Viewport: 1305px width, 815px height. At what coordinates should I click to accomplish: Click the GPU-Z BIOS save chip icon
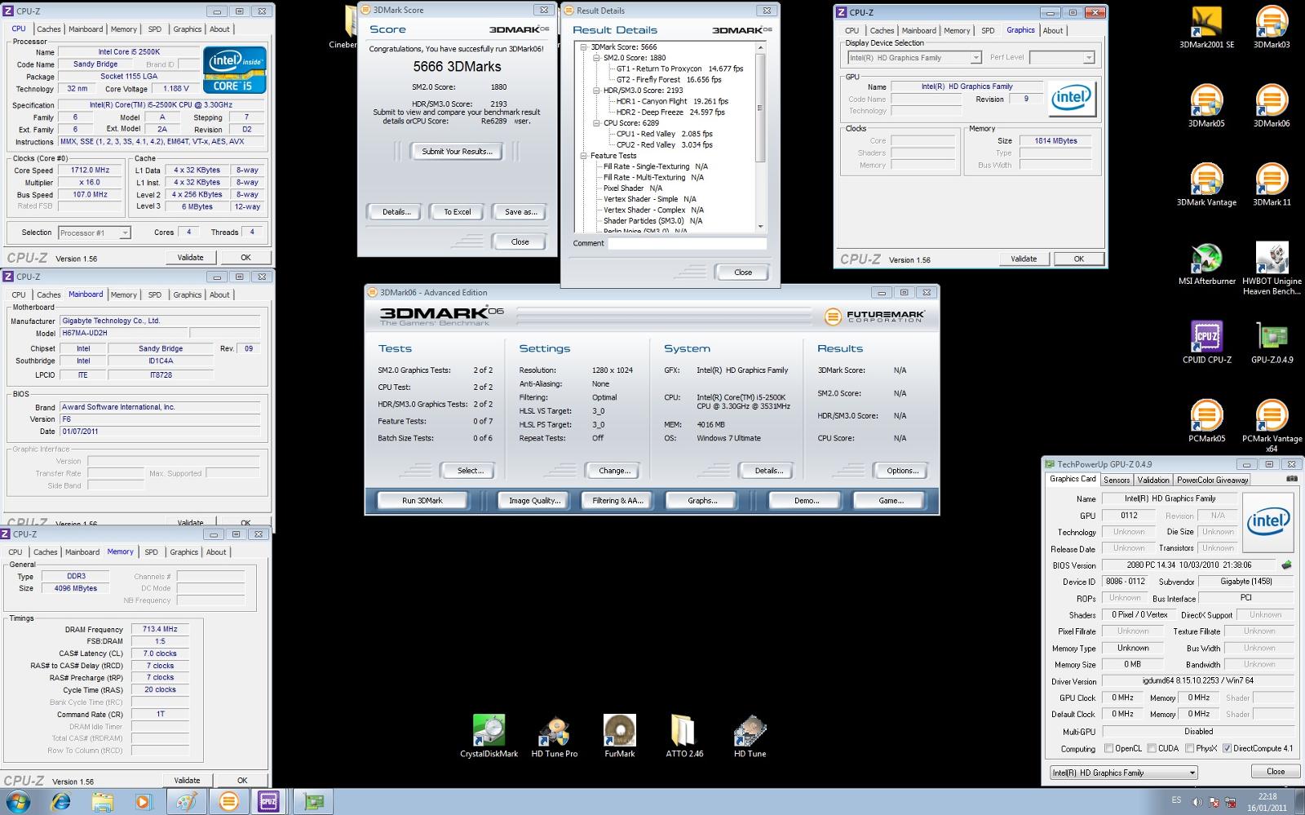1287,565
